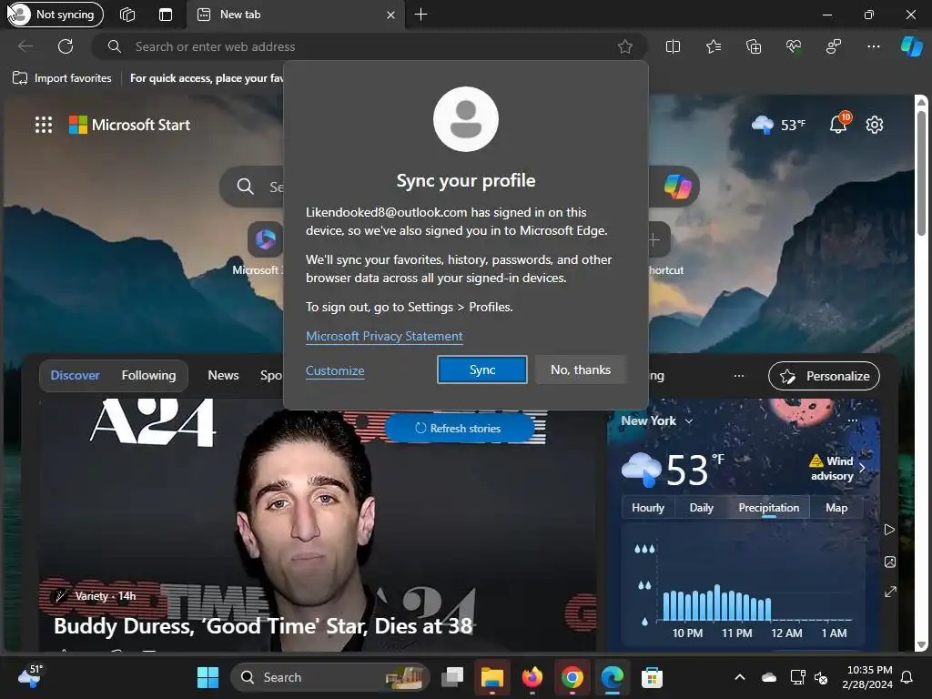Open the Wind advisory alert

click(836, 469)
